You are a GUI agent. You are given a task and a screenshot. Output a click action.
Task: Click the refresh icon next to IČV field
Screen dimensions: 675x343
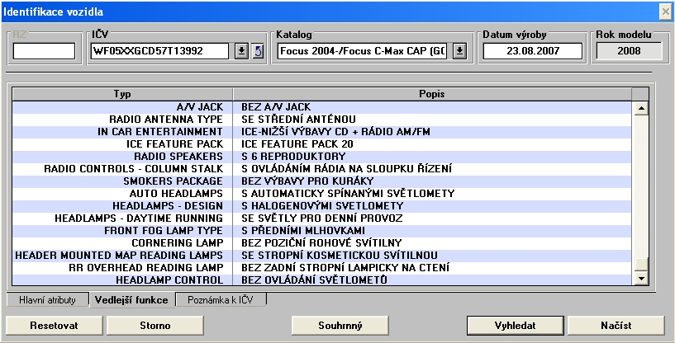pyautogui.click(x=257, y=51)
